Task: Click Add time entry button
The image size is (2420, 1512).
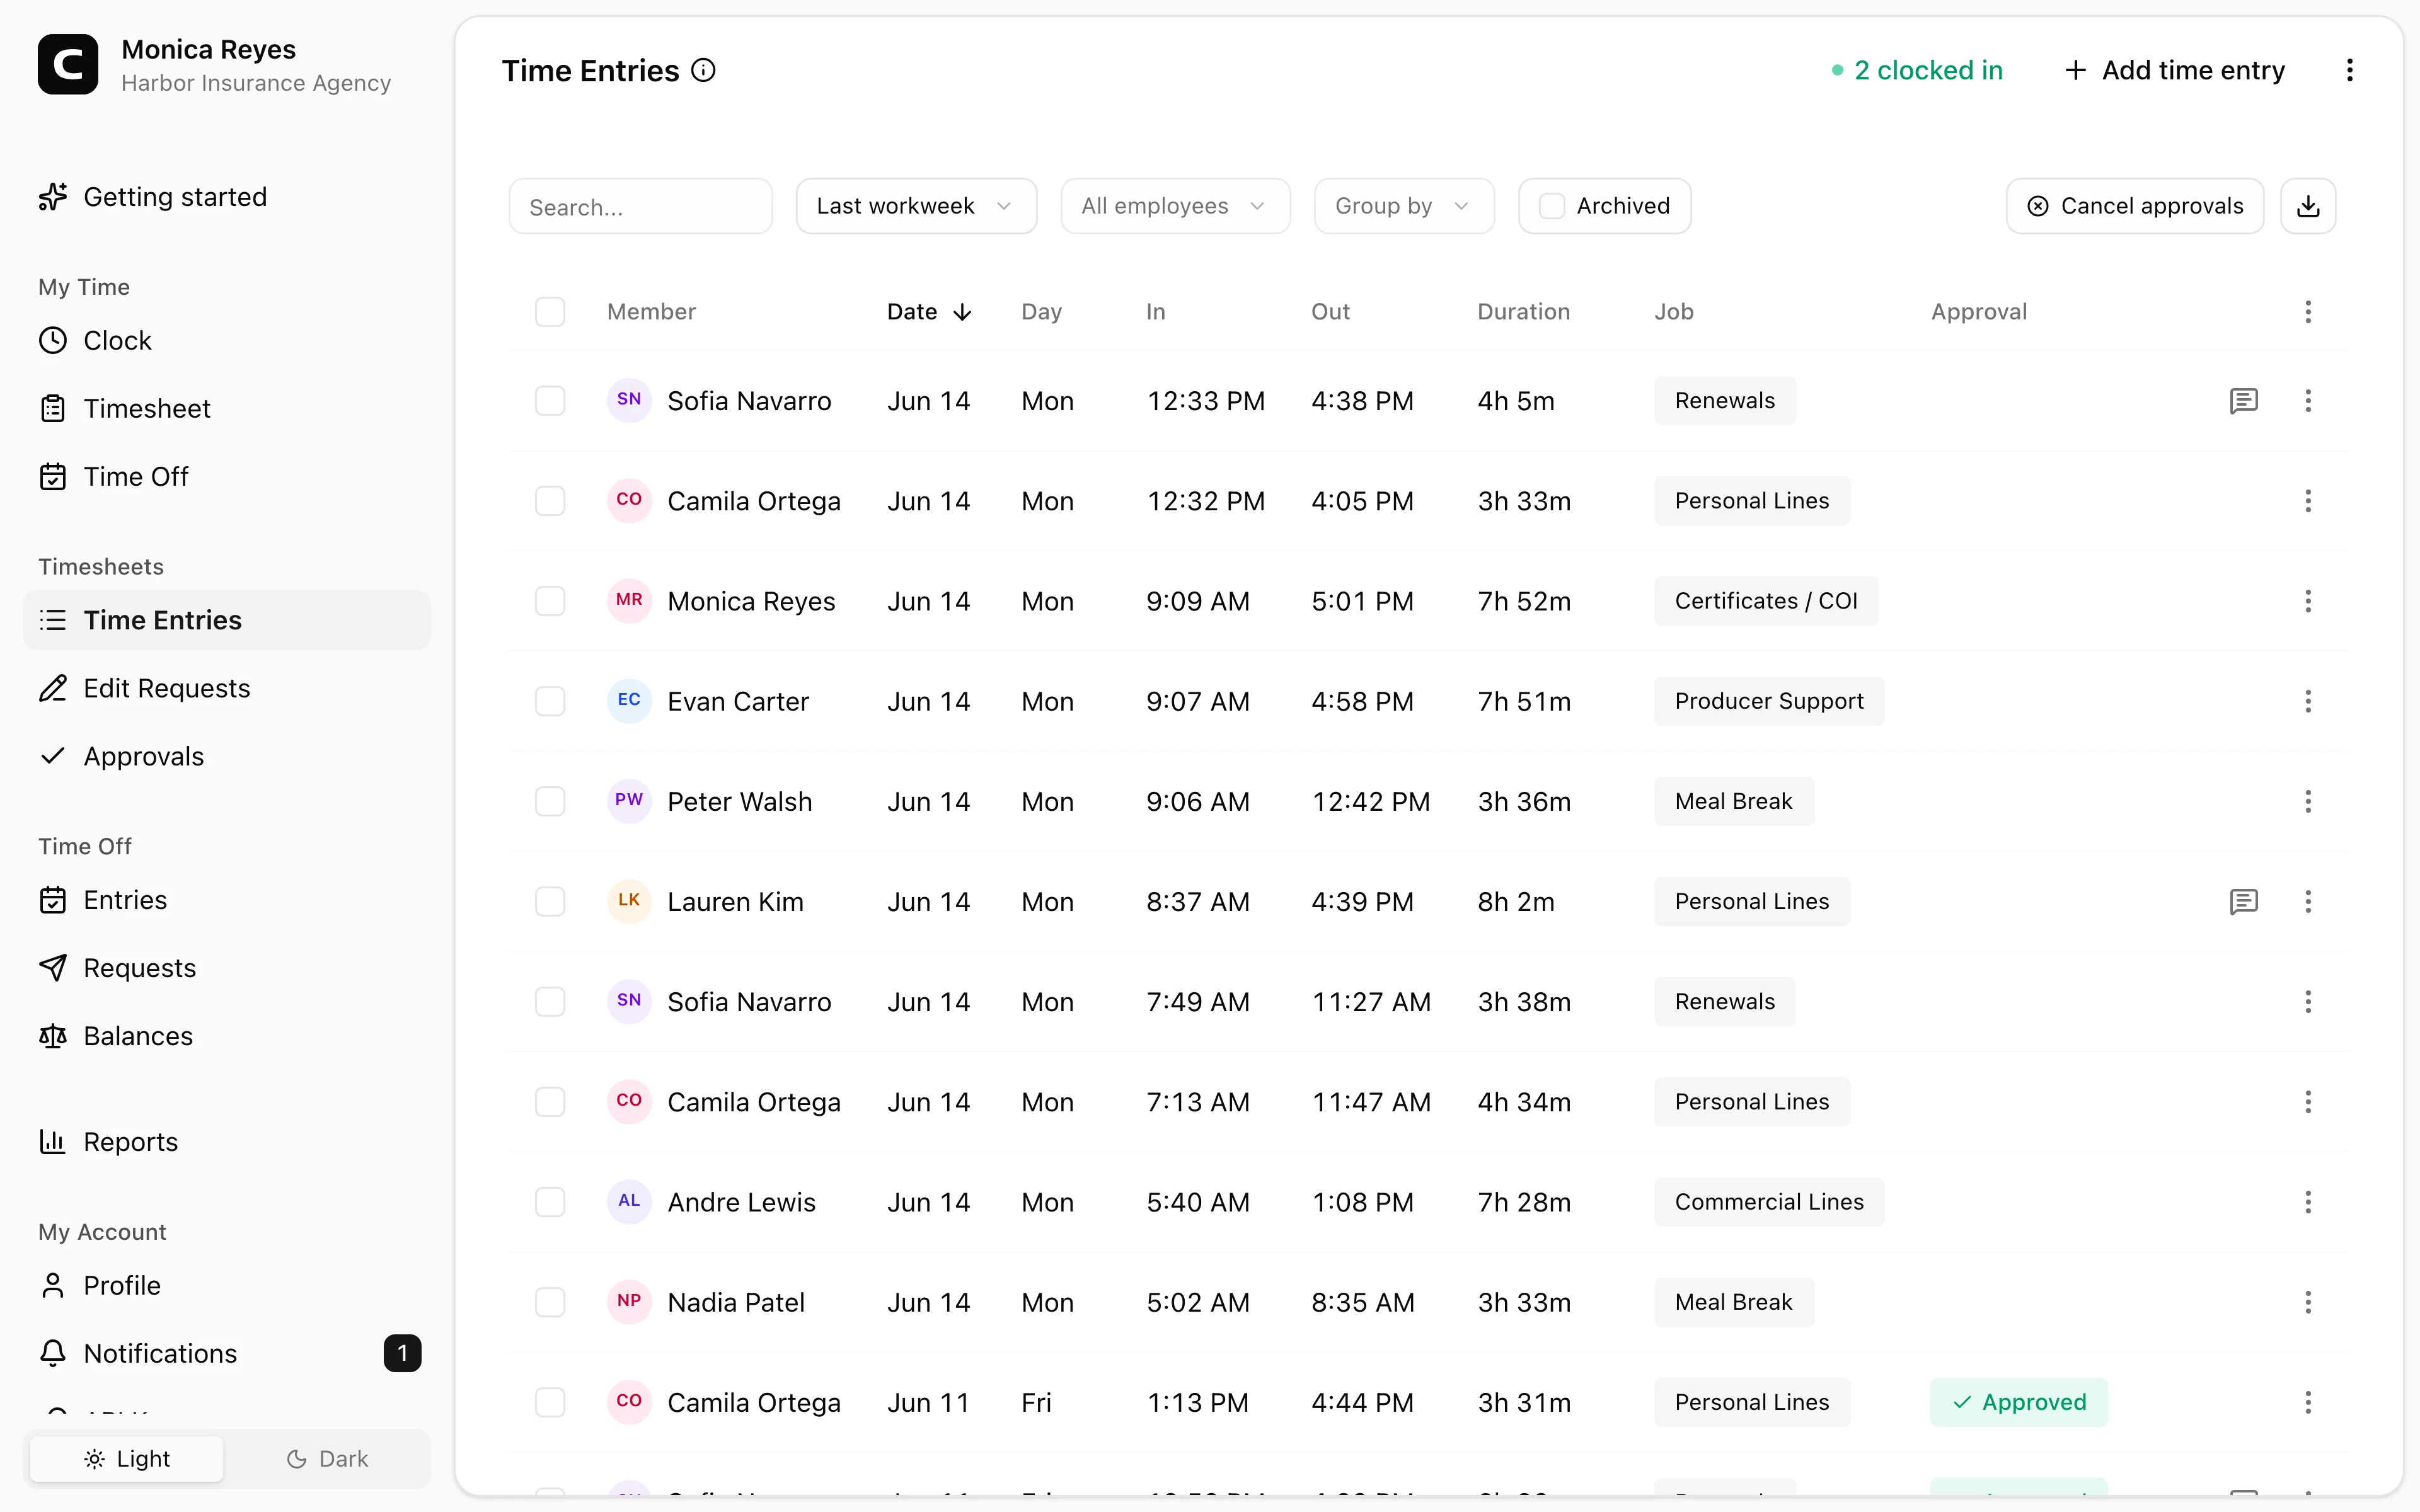Action: 2175,70
